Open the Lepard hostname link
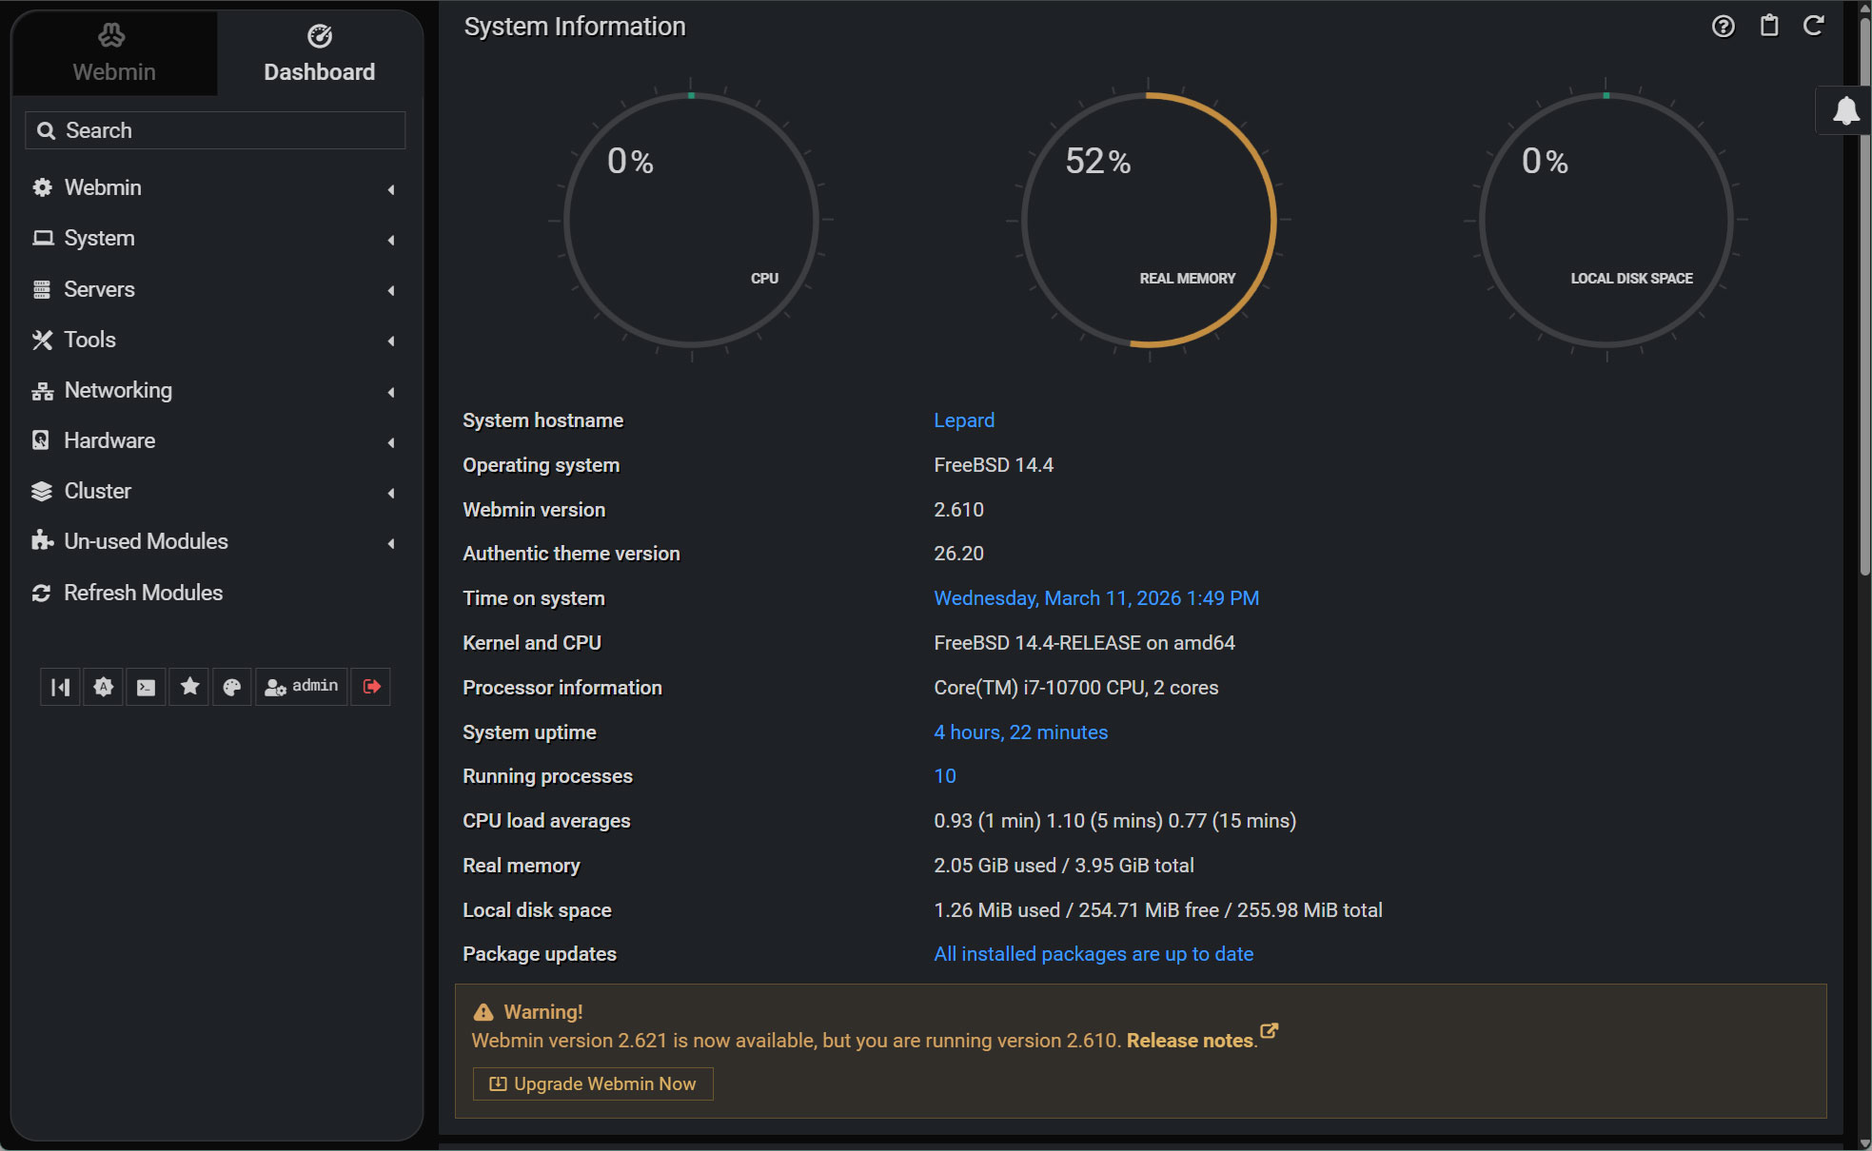1872x1151 pixels. [963, 420]
